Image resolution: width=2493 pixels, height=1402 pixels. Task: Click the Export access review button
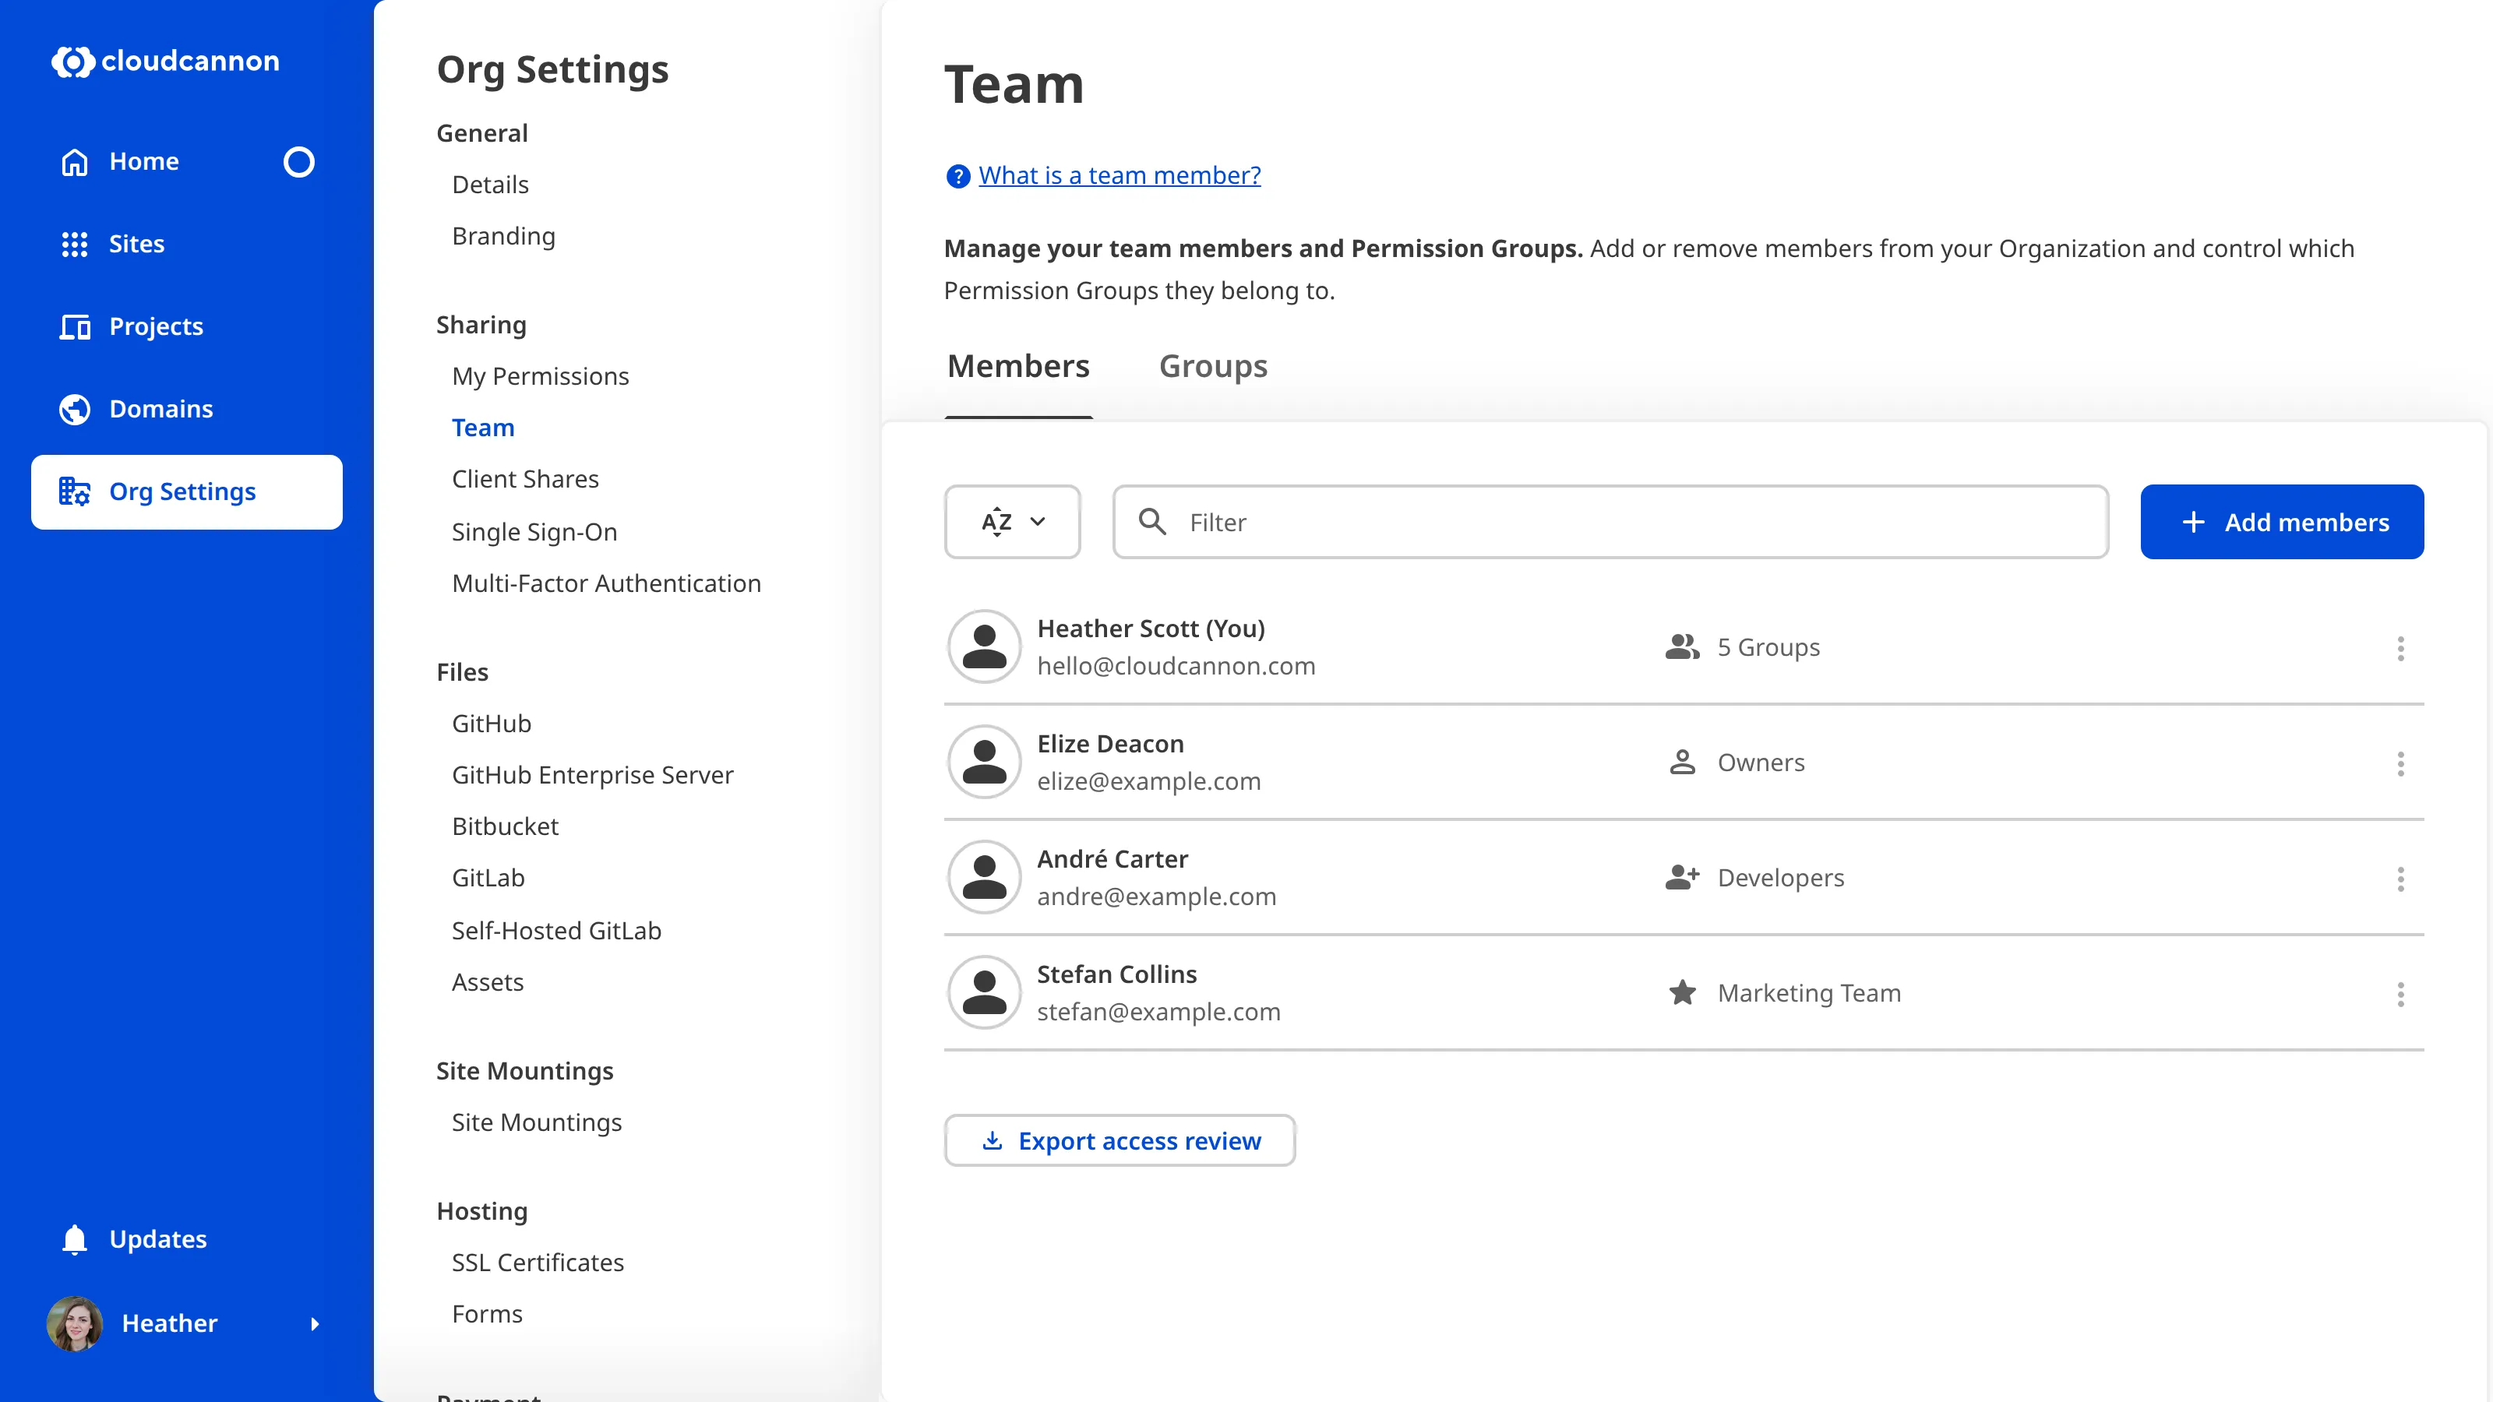pyautogui.click(x=1119, y=1140)
